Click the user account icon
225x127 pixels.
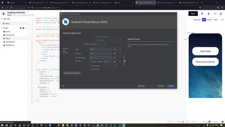tap(221, 14)
